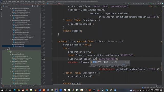This screenshot has width=164, height=92.
Task: Click the green Run button
Action: coord(149,4)
